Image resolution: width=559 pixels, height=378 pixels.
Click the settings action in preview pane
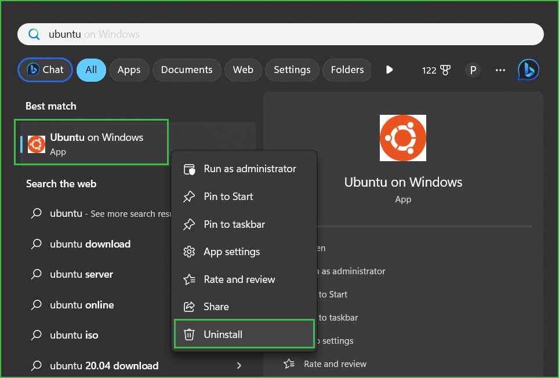tap(336, 341)
